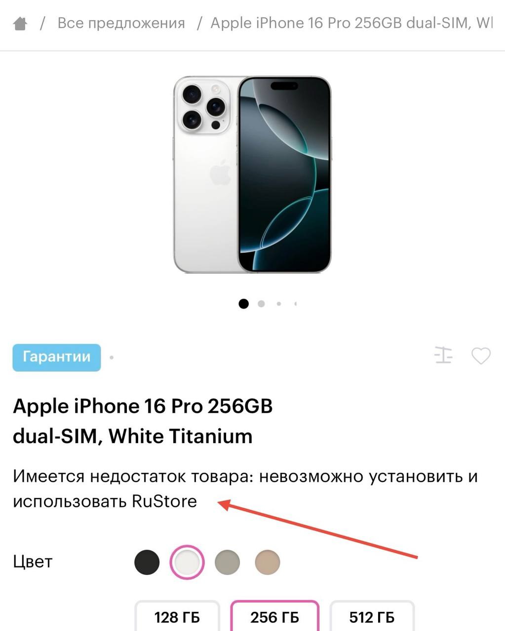Select the white color swatch

click(x=187, y=562)
